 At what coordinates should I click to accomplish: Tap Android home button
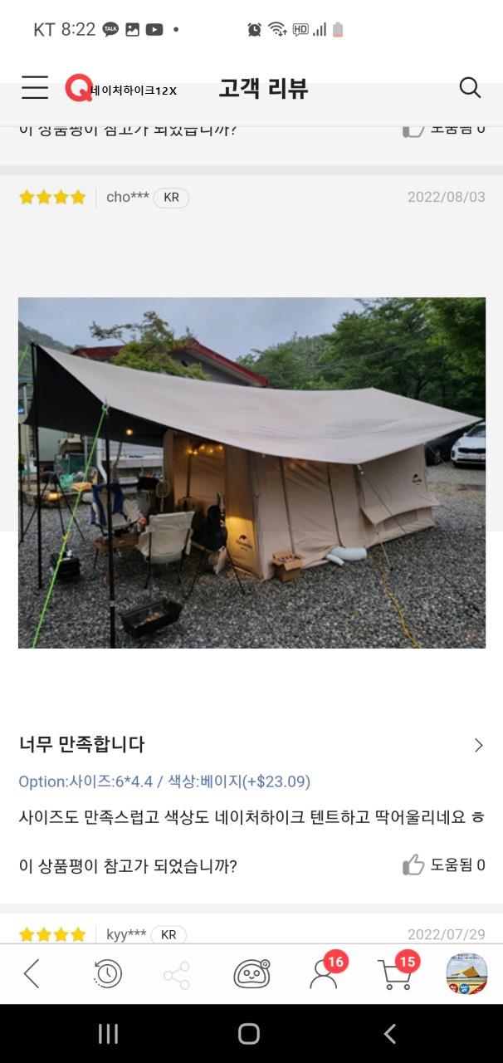(x=249, y=1033)
